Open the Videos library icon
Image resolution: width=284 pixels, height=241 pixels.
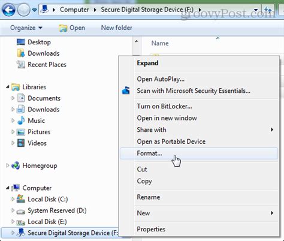[x=21, y=143]
